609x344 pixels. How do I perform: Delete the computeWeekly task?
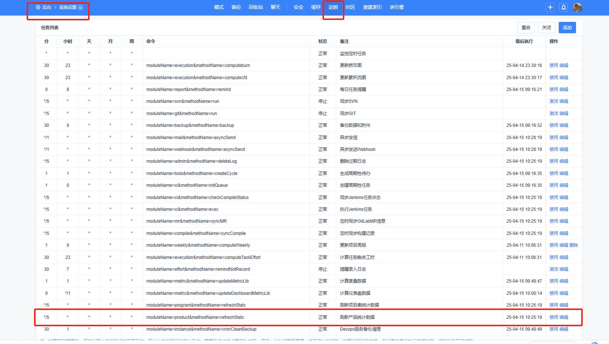pyautogui.click(x=574, y=245)
